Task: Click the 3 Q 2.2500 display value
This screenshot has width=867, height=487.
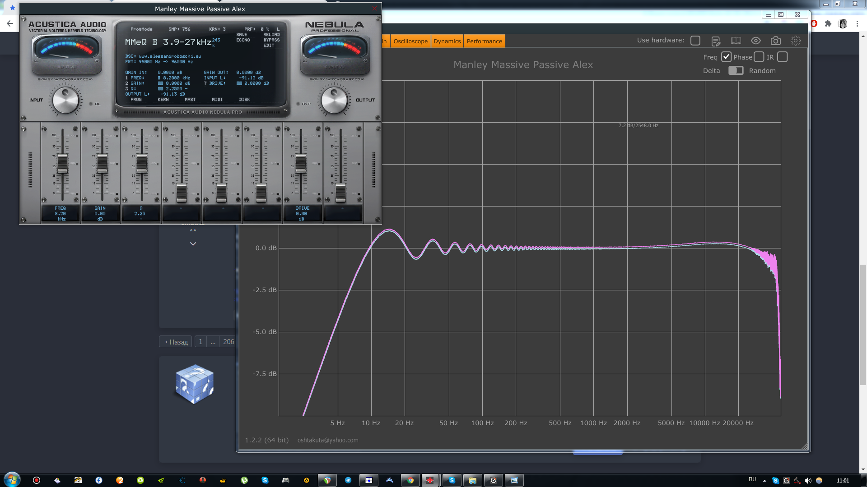Action: point(172,89)
